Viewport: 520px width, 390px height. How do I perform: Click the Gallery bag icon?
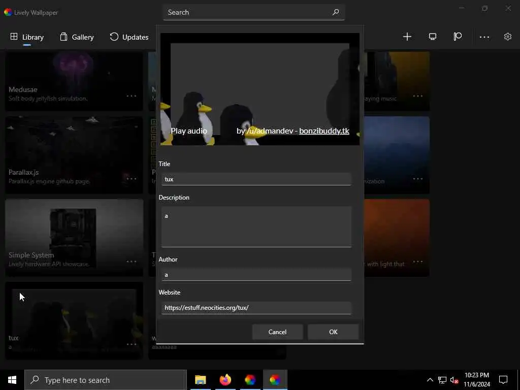[63, 37]
